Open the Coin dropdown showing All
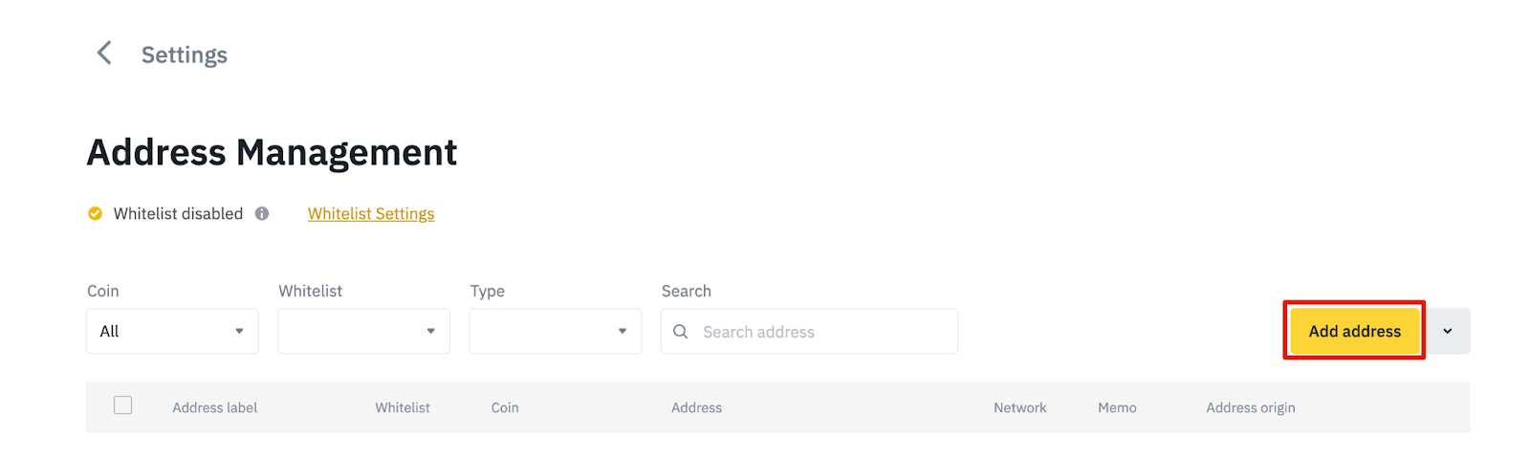This screenshot has width=1530, height=458. coord(172,331)
